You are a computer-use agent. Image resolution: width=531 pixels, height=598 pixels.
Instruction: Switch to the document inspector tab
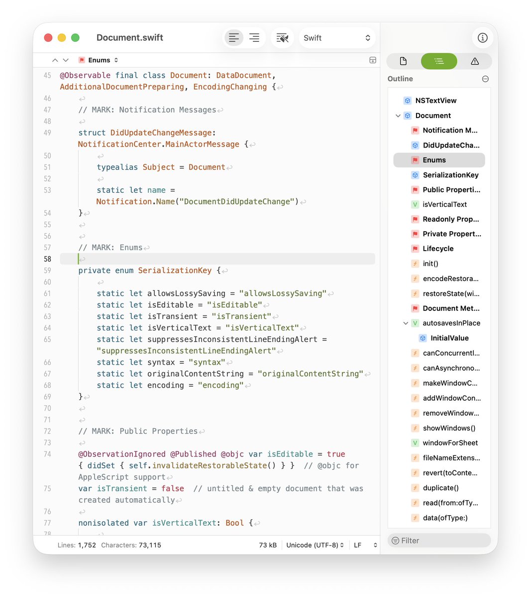[x=404, y=61]
